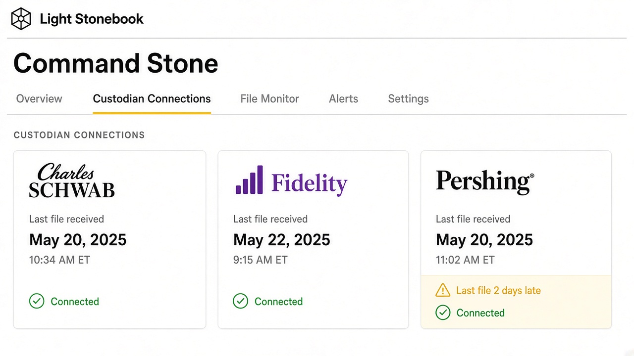
Task: Open the Settings tab
Action: point(408,99)
